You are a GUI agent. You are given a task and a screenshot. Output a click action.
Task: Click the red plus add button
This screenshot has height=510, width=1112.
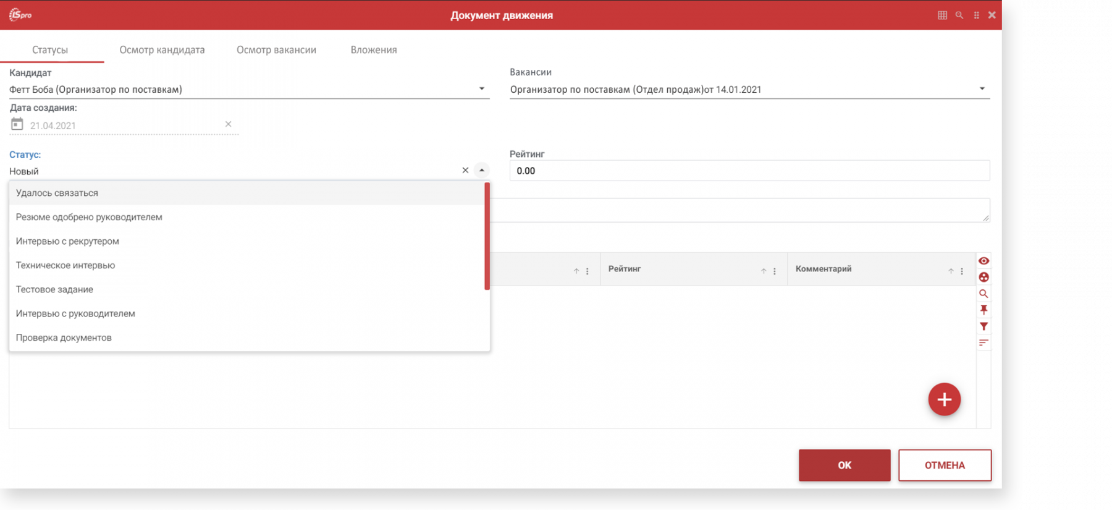click(944, 399)
